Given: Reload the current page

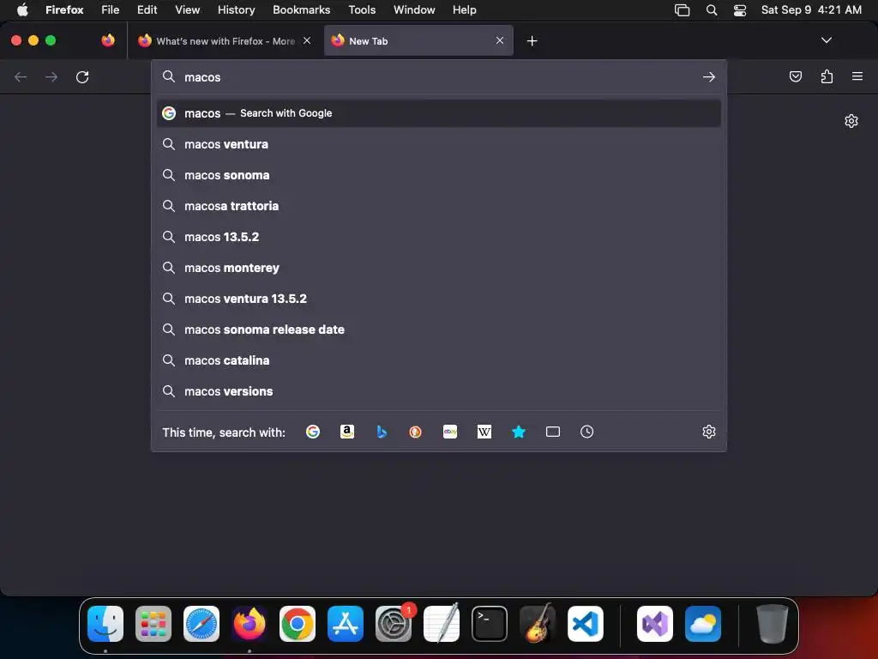Looking at the screenshot, I should [82, 76].
